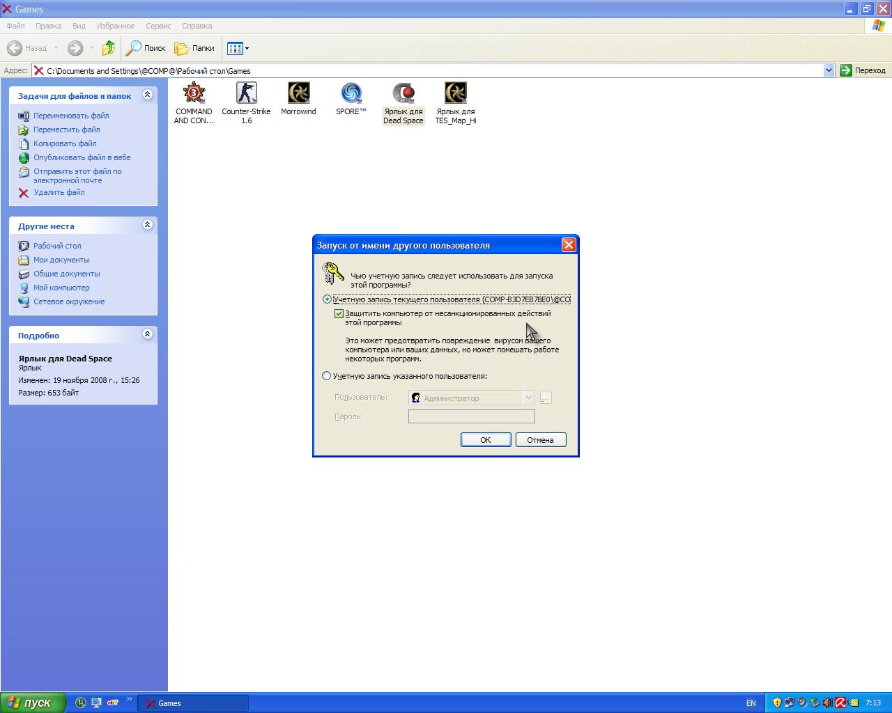
Task: Click the Morrowind game icon
Action: tap(298, 93)
